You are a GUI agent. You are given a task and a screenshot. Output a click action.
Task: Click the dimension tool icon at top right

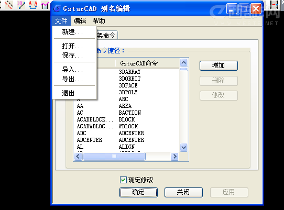tap(275, 5)
